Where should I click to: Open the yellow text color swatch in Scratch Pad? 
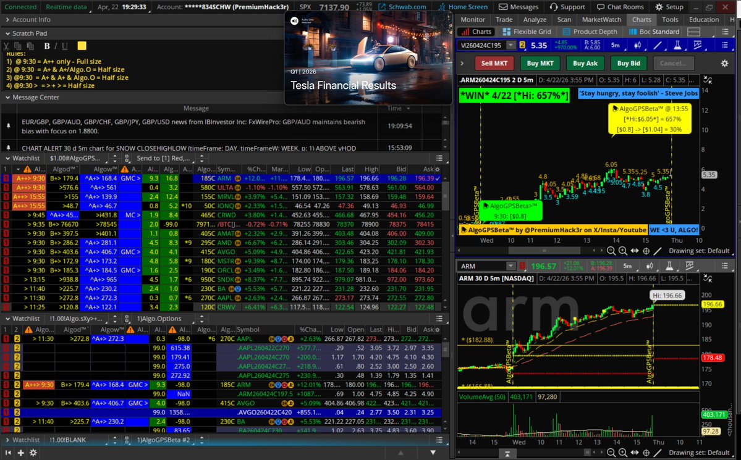pos(82,46)
